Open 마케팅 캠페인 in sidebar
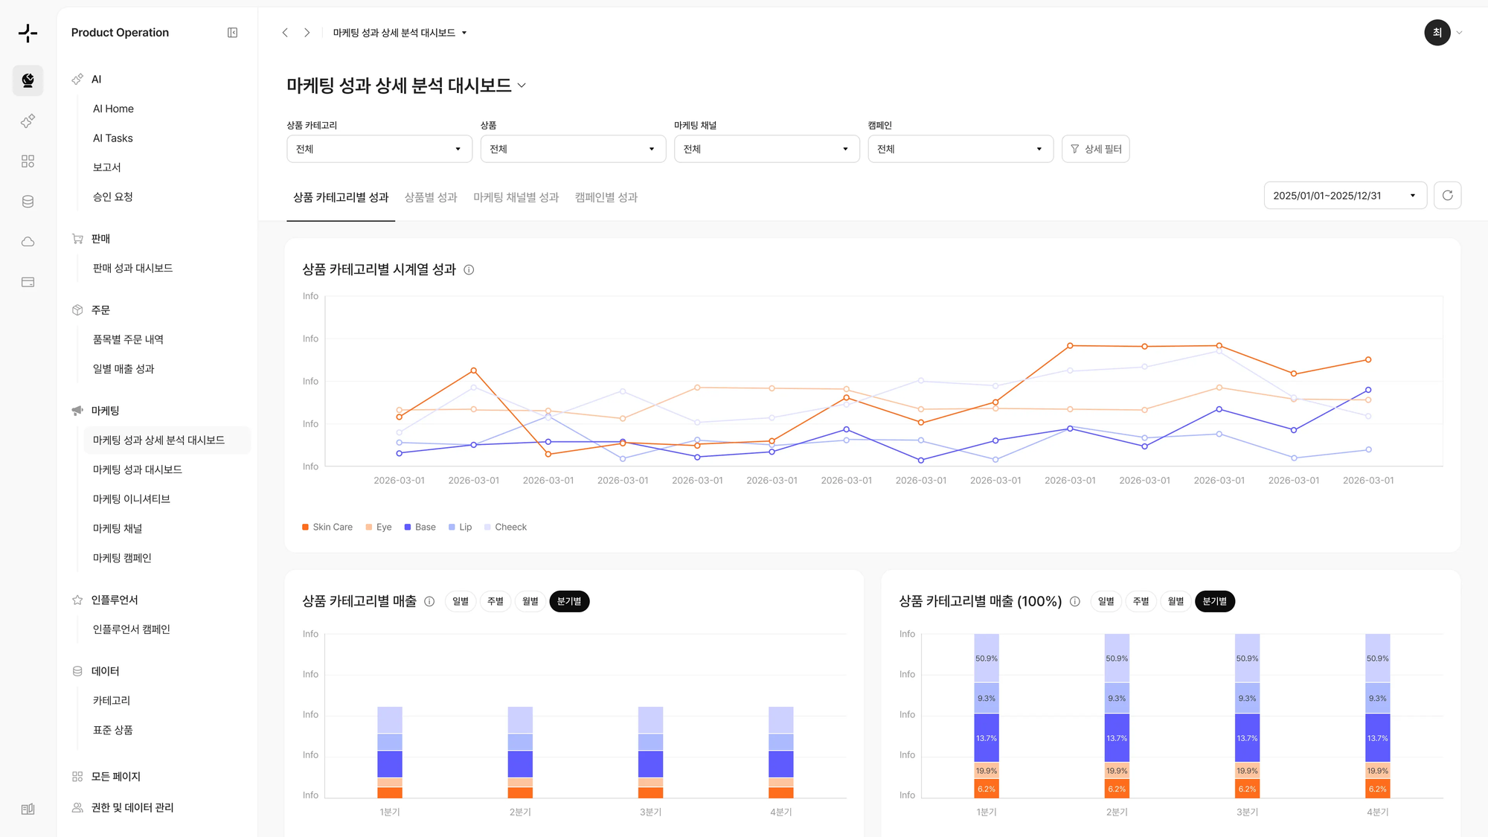The image size is (1488, 837). 122,558
